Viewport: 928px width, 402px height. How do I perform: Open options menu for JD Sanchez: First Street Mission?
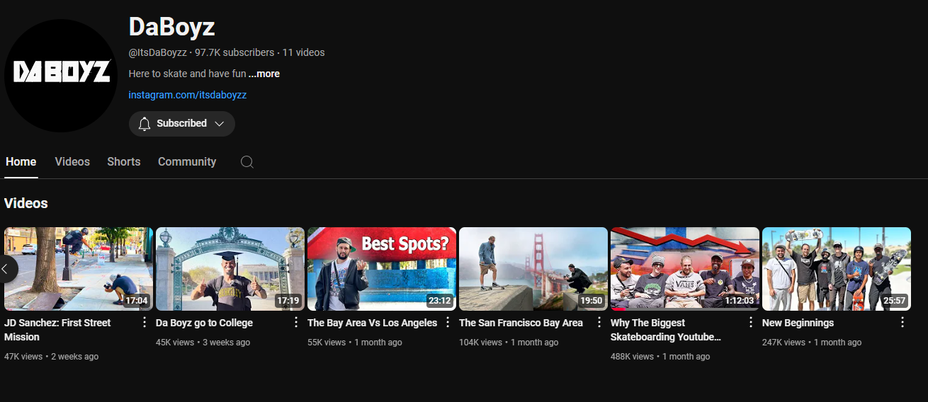(x=145, y=323)
